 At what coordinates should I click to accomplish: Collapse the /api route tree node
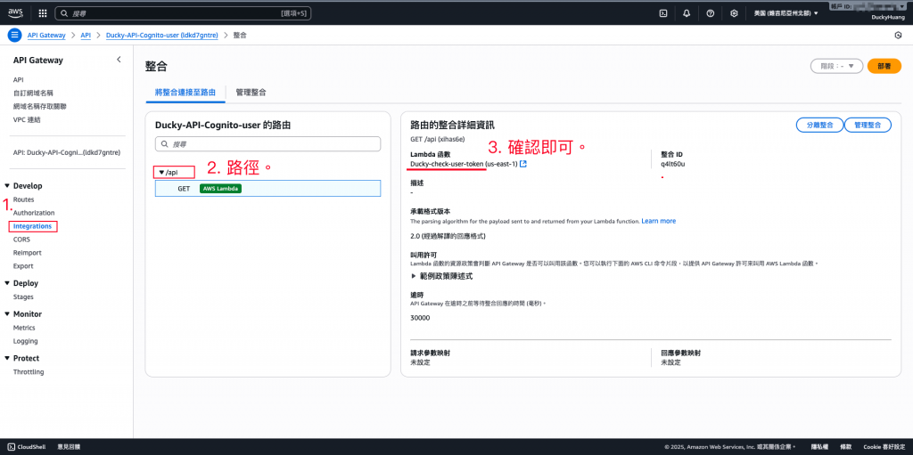pos(161,172)
